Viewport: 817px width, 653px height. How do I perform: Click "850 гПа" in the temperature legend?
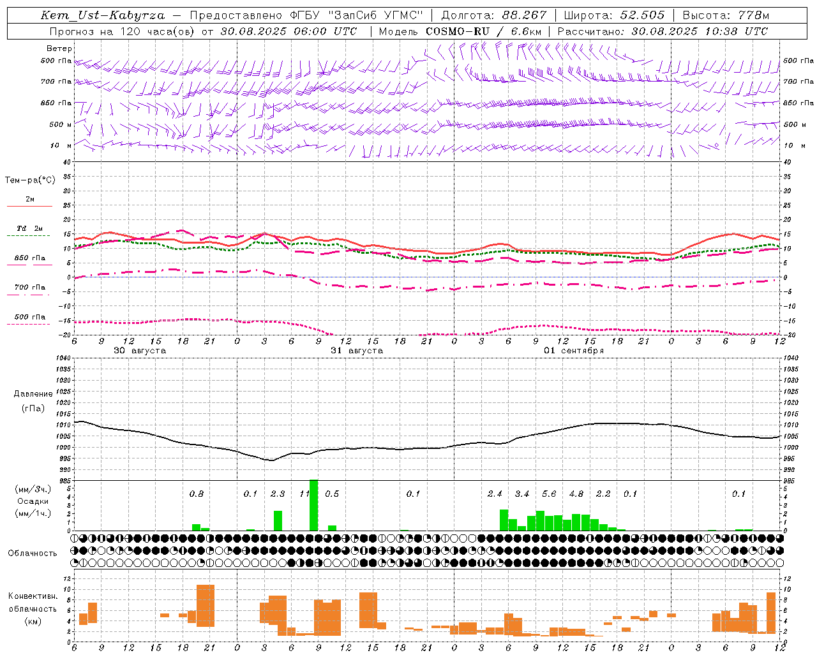pos(30,258)
